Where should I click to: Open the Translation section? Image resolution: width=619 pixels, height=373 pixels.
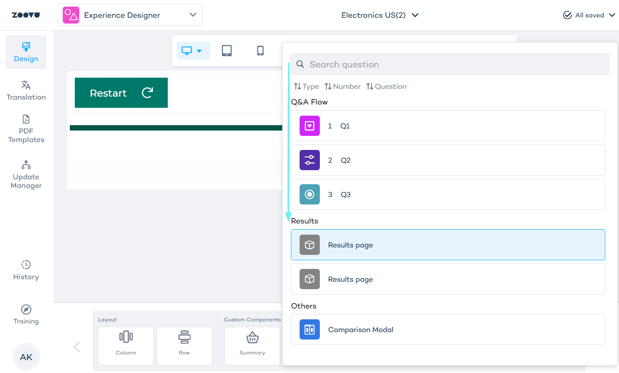point(26,90)
